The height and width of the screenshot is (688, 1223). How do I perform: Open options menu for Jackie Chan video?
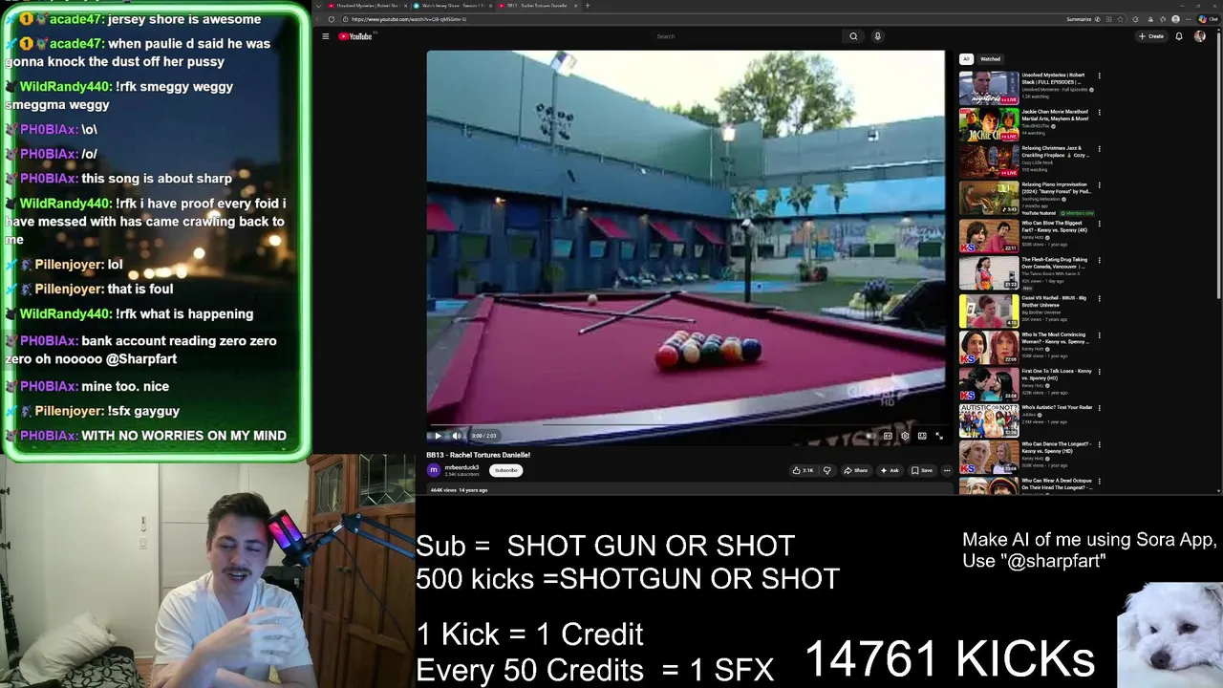click(1099, 113)
